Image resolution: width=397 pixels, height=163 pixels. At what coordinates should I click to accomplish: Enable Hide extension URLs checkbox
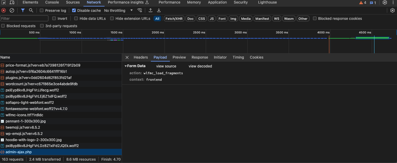coord(112,18)
